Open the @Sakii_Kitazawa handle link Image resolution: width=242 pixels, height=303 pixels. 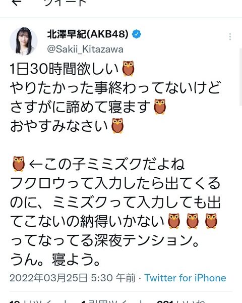coord(85,49)
